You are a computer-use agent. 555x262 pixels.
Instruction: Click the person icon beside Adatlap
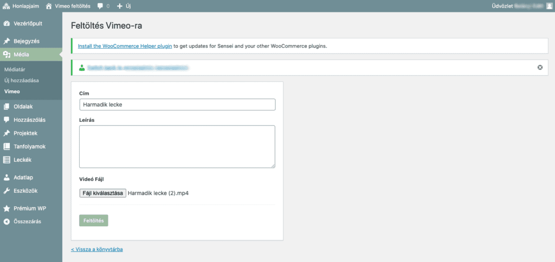(7, 178)
